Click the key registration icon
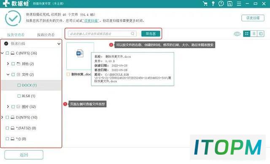This screenshot has height=164, width=270. pos(213,3)
